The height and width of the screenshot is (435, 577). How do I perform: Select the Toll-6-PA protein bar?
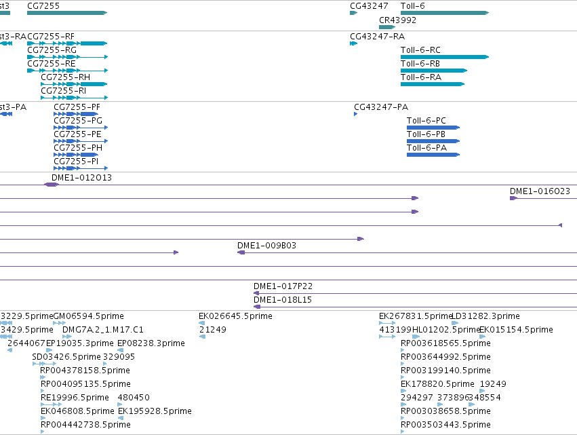click(x=433, y=155)
